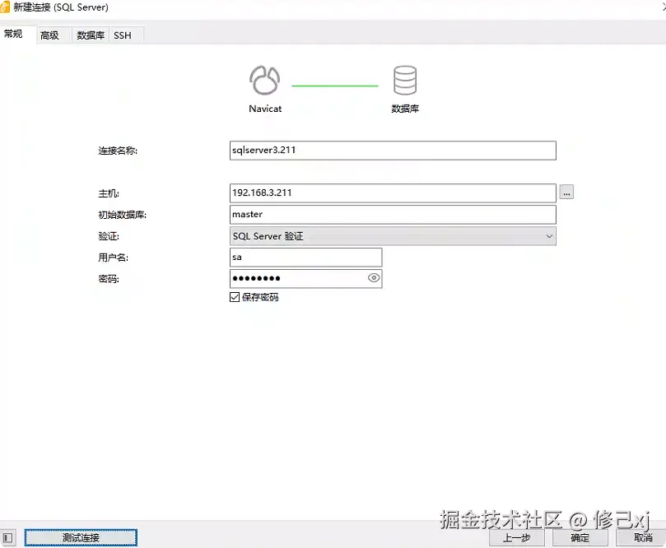Confirm with the 确定 button
This screenshot has width=666, height=548.
pos(580,538)
